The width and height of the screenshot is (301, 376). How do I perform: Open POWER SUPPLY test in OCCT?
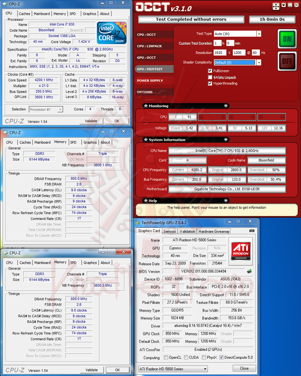coord(154,80)
